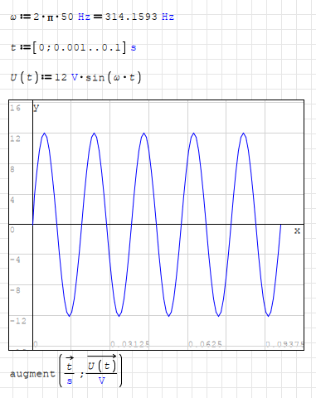Click the 0.03125 horizontal axis tick
The image size is (316, 398).
pyautogui.click(x=130, y=344)
